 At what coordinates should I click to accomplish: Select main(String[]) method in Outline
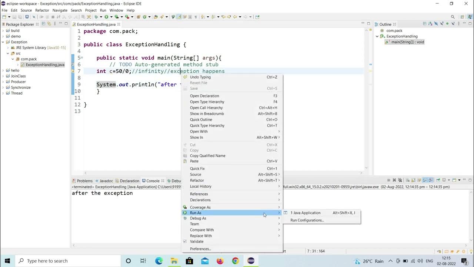point(405,42)
